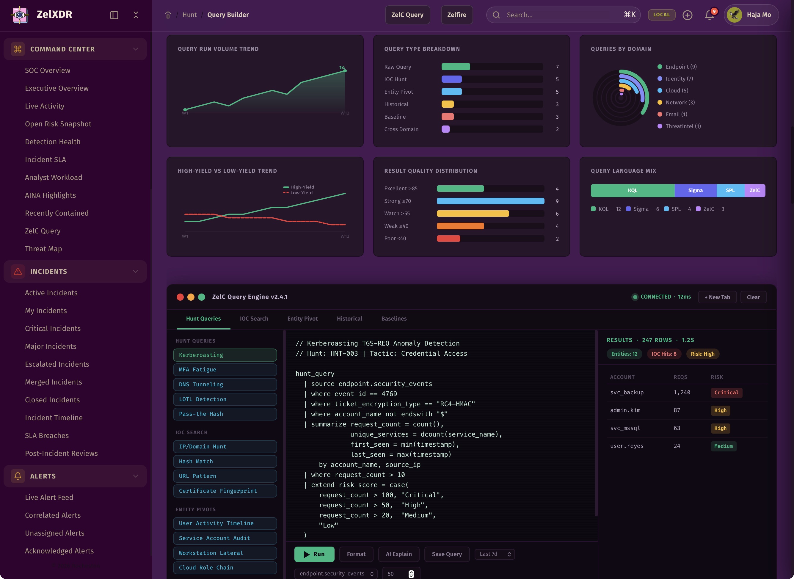Image resolution: width=794 pixels, height=579 pixels.
Task: Collapse the Alerts section chevron
Action: tap(136, 476)
